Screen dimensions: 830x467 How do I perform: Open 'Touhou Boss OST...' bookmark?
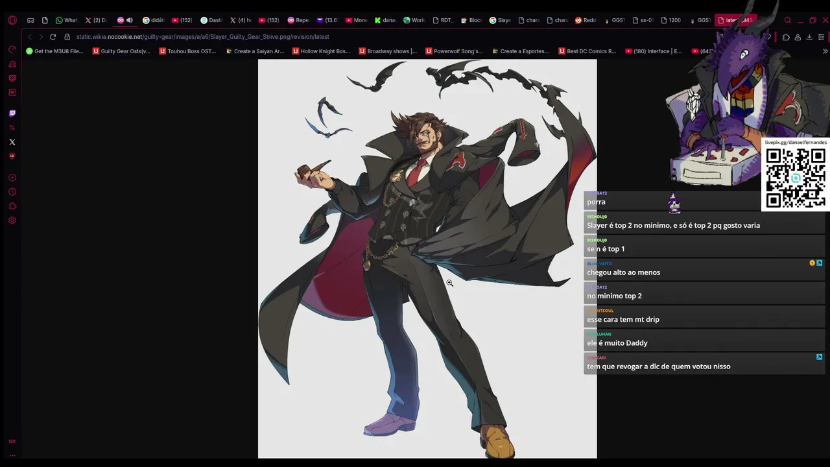click(x=188, y=51)
